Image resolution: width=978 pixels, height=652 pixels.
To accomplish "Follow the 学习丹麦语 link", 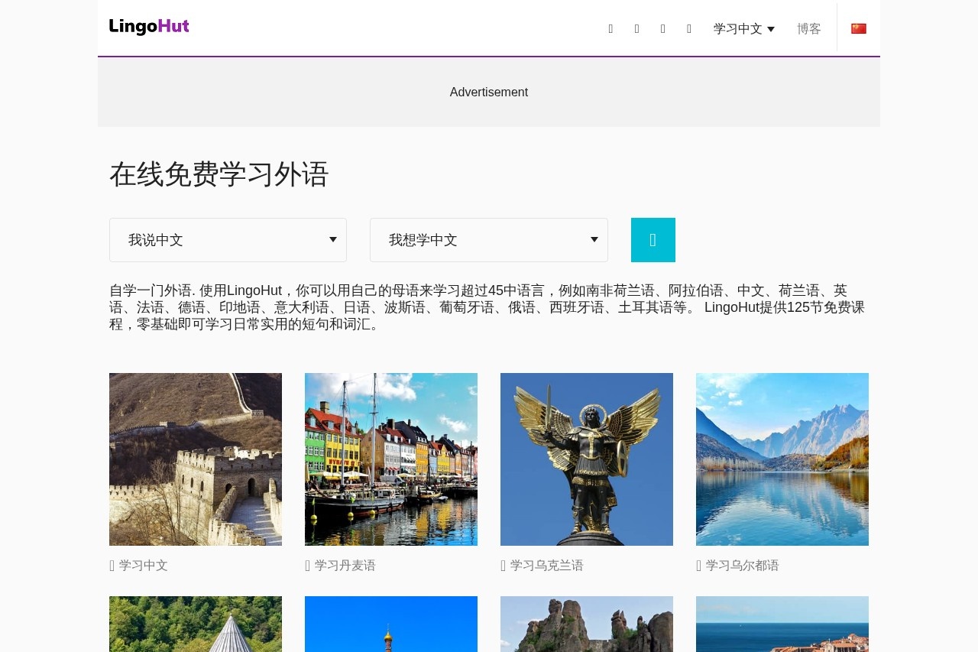I will click(x=345, y=566).
